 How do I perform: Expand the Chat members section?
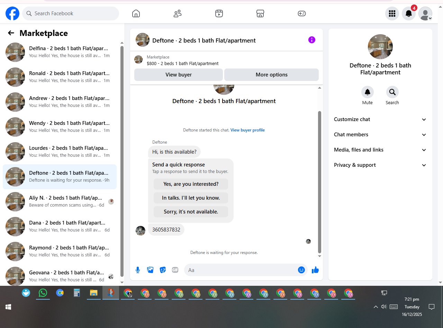(380, 135)
